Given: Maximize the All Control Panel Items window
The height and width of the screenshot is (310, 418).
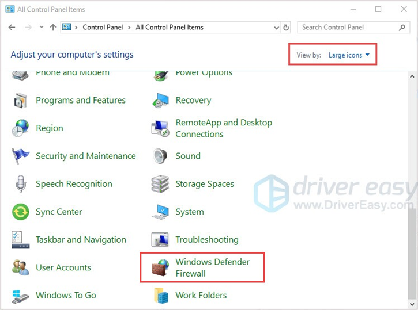Looking at the screenshot, I should point(378,9).
